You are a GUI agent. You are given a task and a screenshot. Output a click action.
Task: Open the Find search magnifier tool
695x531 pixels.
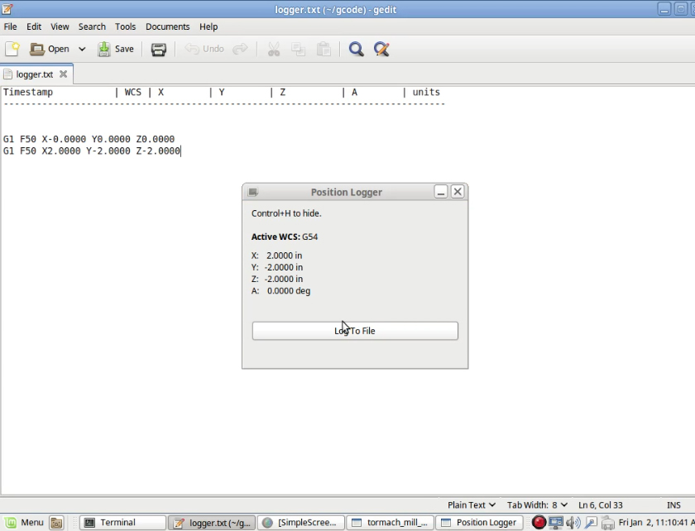point(356,49)
